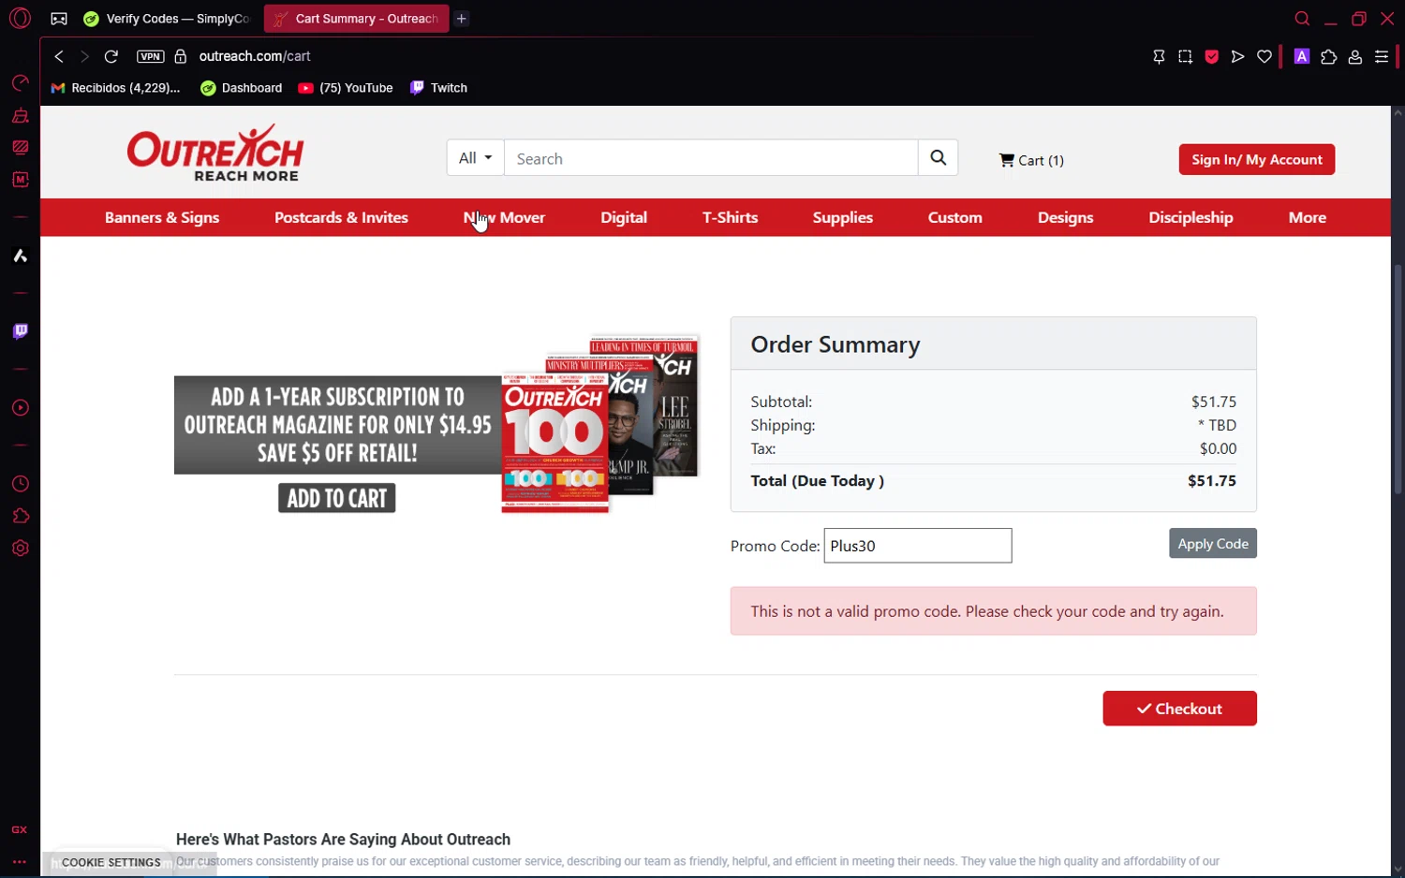Click ADD TO CART on magazine banner
Image resolution: width=1405 pixels, height=878 pixels.
pyautogui.click(x=336, y=498)
